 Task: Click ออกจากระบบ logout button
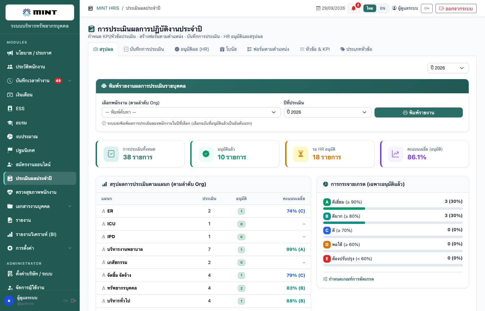pos(456,8)
